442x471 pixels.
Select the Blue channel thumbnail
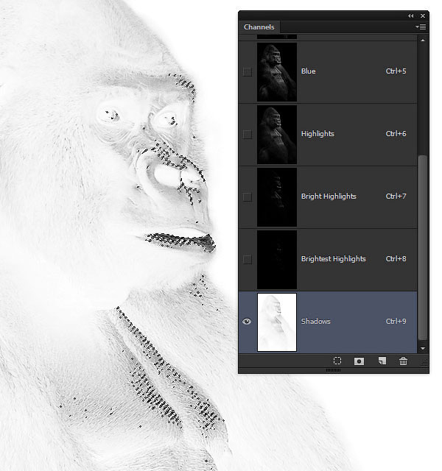pos(277,72)
